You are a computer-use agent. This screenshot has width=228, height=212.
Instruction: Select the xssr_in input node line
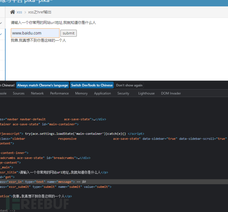[x=114, y=182]
